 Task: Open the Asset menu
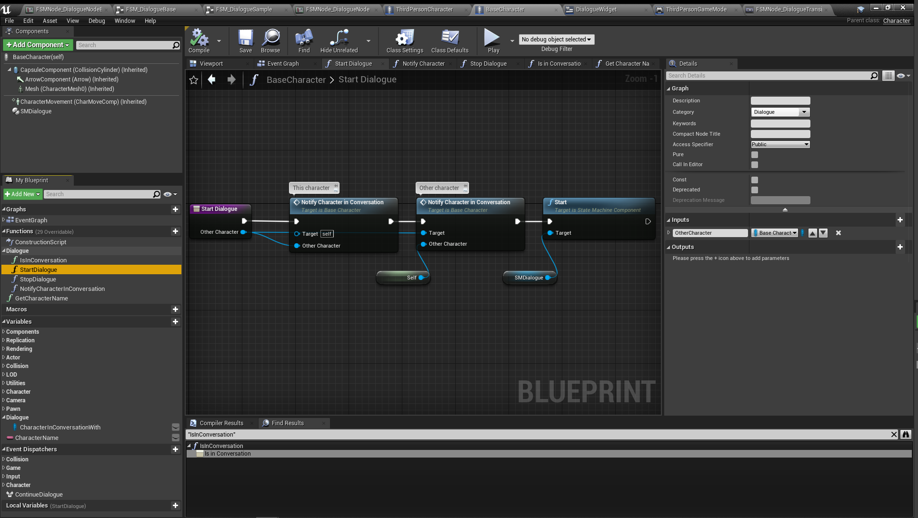[x=50, y=21]
